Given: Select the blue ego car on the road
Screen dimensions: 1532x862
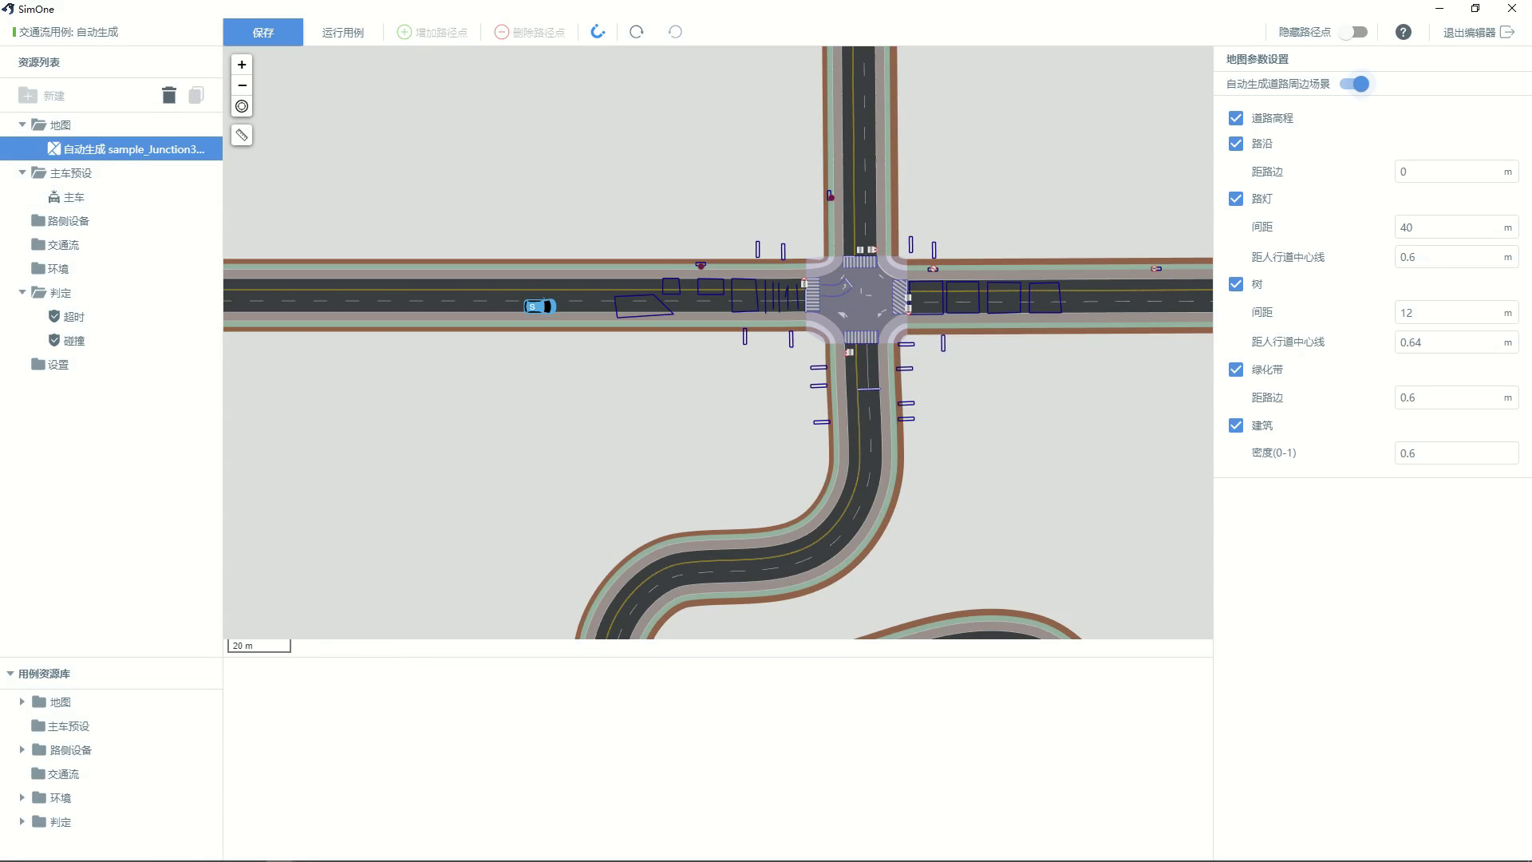Looking at the screenshot, I should 539,306.
